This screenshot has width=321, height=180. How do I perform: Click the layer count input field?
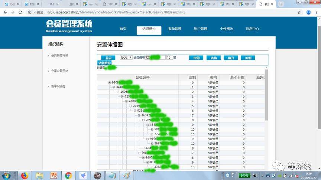click(x=169, y=58)
